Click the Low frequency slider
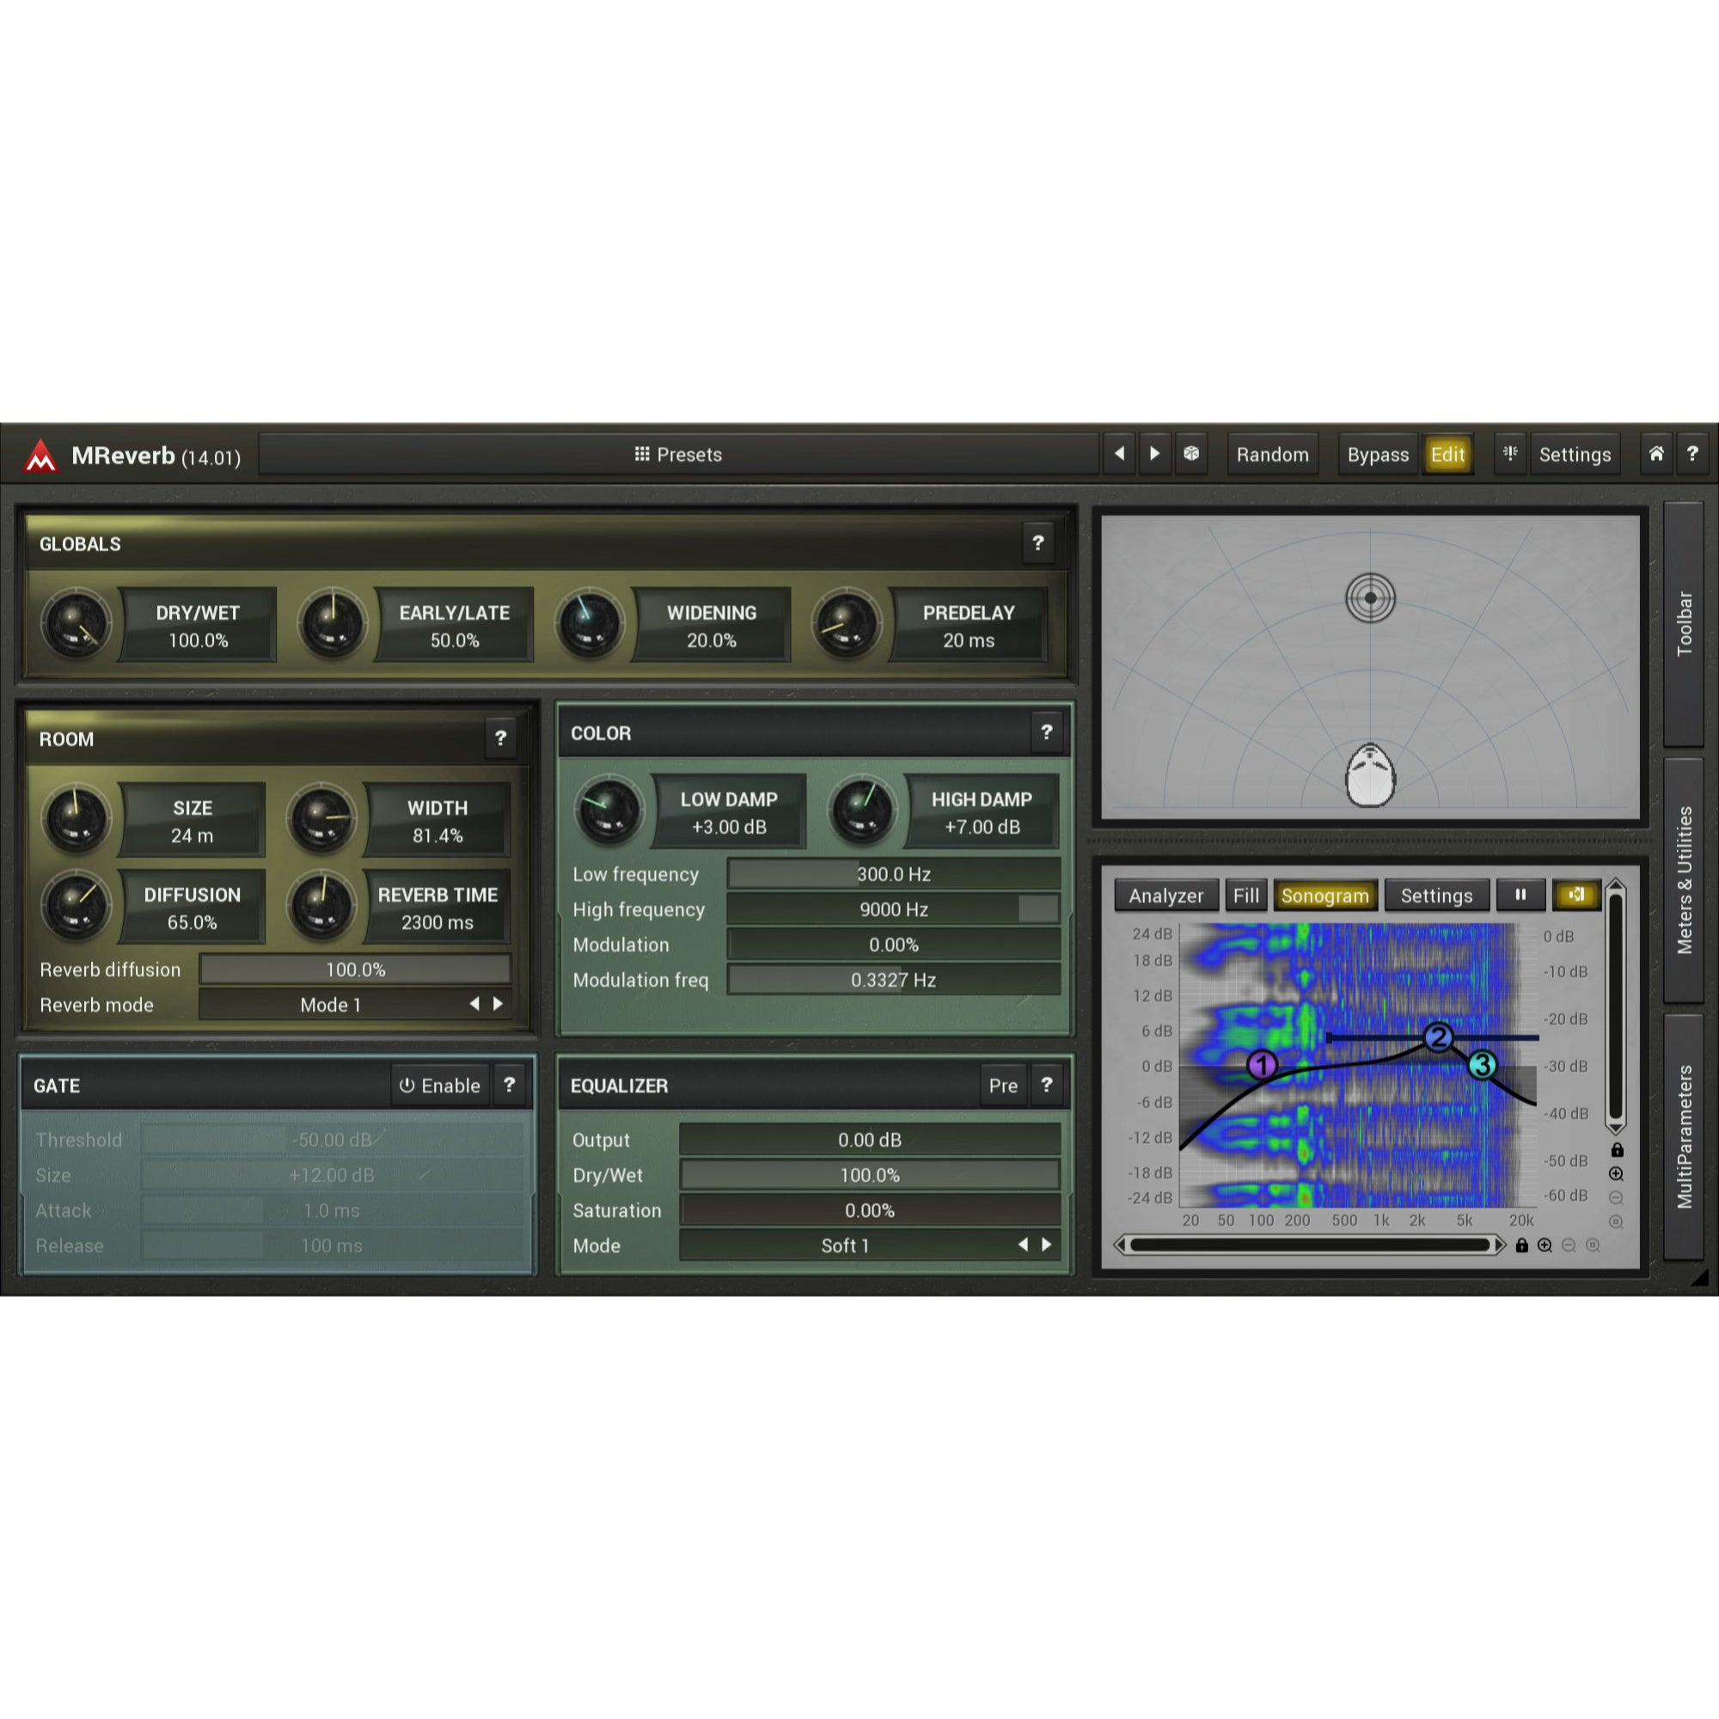The image size is (1719, 1719). tap(893, 874)
